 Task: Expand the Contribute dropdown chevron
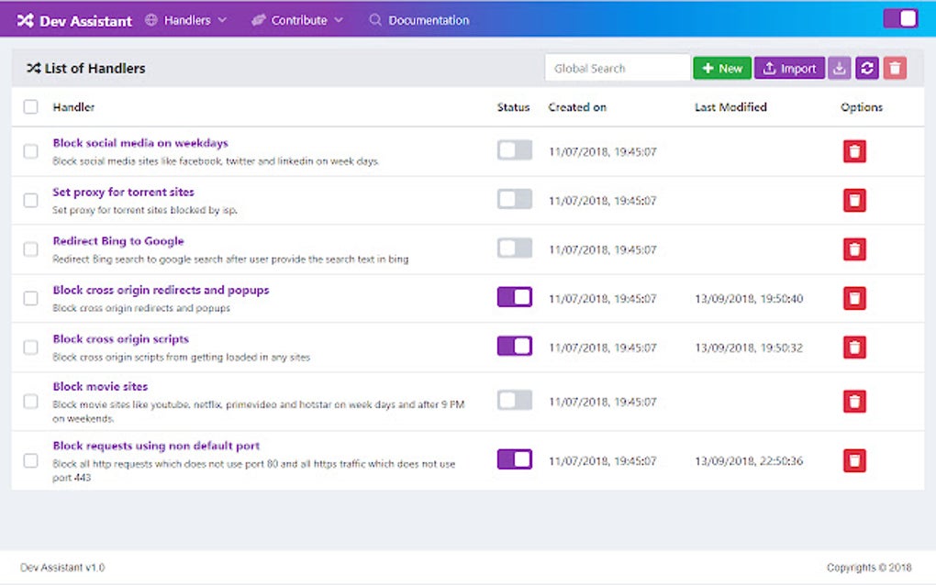click(x=339, y=20)
